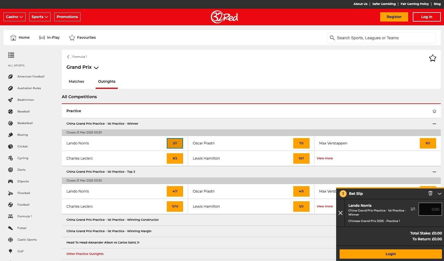Open Fair Gaming Policy page
This screenshot has height=261, width=444.
(415, 4)
